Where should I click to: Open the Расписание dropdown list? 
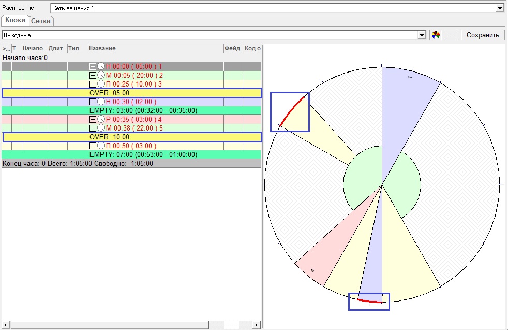click(x=500, y=8)
